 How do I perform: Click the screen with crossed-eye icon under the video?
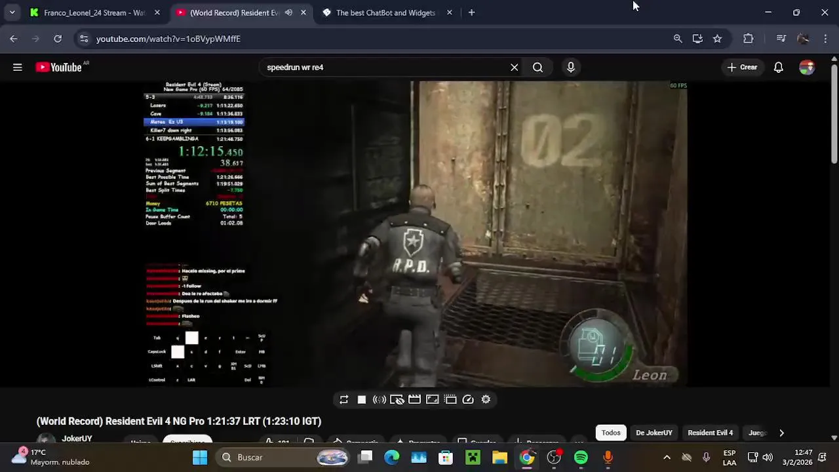397,399
